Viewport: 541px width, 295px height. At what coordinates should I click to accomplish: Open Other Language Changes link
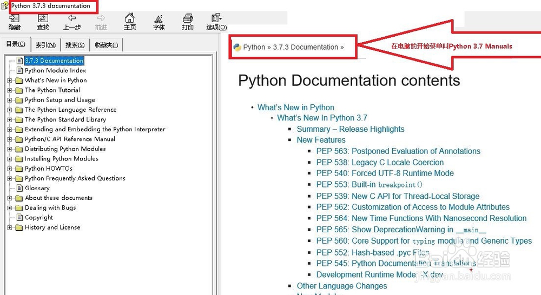pyautogui.click(x=341, y=286)
